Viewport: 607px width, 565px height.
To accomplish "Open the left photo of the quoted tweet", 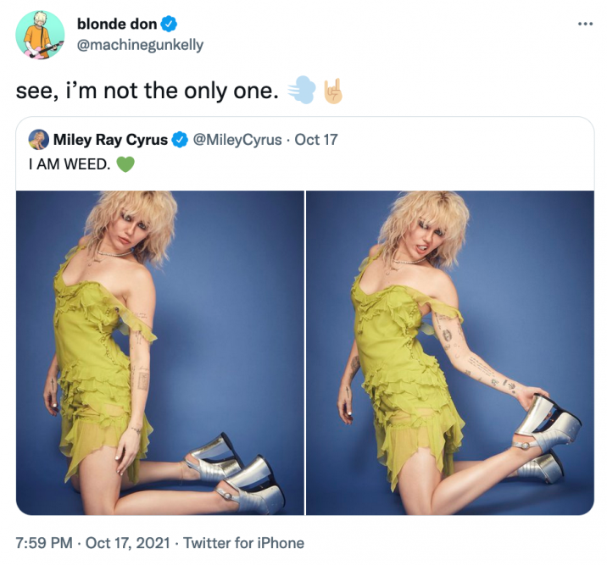I will 160,352.
